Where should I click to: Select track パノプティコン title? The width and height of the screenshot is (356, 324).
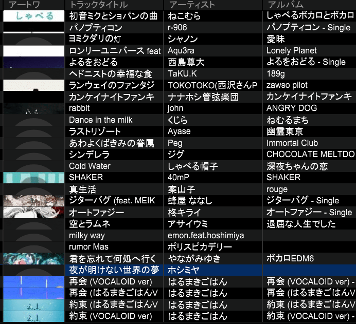tap(96, 27)
